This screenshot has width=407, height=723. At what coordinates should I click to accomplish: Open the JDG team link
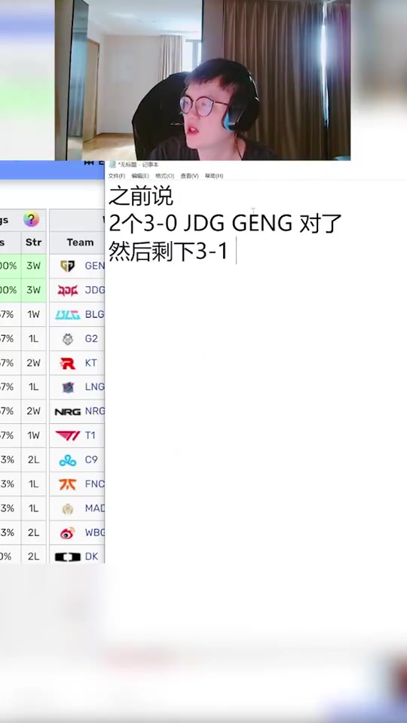pyautogui.click(x=95, y=290)
